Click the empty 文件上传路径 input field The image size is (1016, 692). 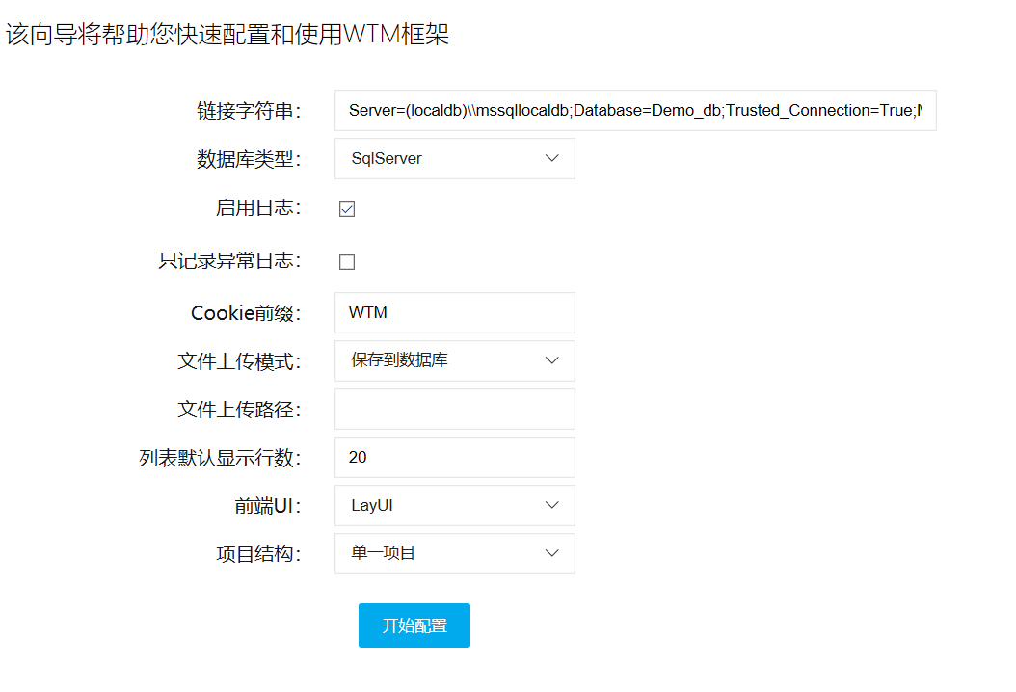[454, 409]
